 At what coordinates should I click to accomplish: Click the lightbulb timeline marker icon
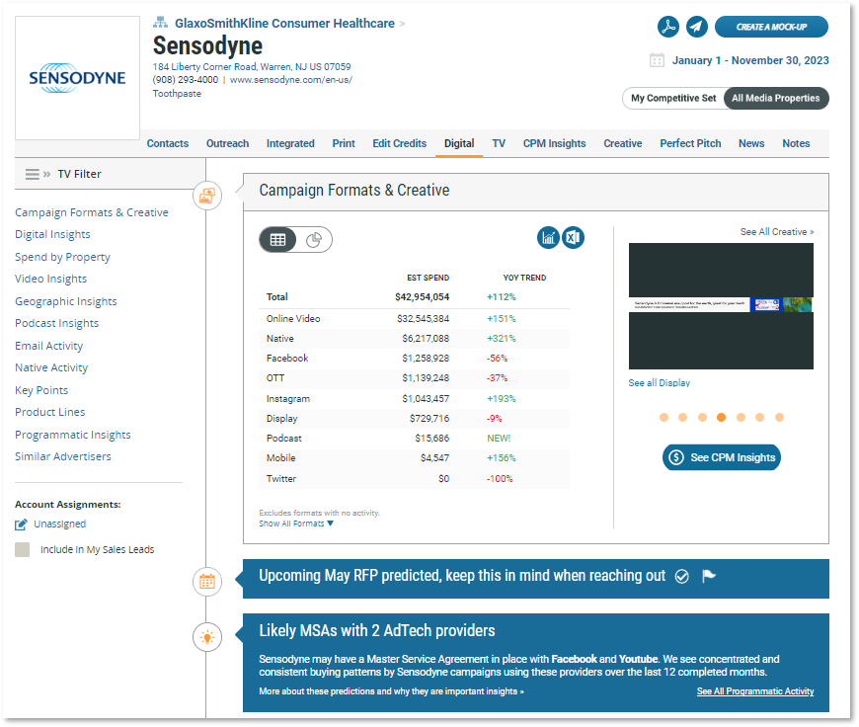click(207, 637)
